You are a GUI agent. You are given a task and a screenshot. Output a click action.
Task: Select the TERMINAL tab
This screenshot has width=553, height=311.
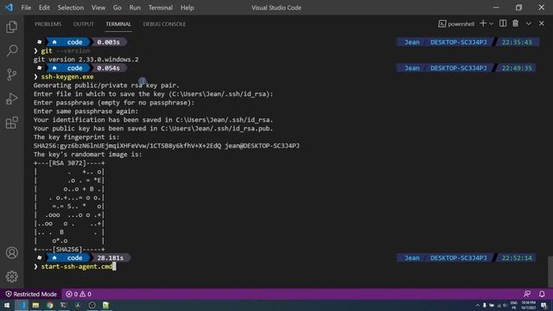[118, 24]
